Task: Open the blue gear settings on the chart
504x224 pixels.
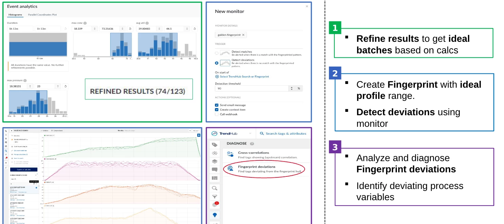Action: point(199,135)
